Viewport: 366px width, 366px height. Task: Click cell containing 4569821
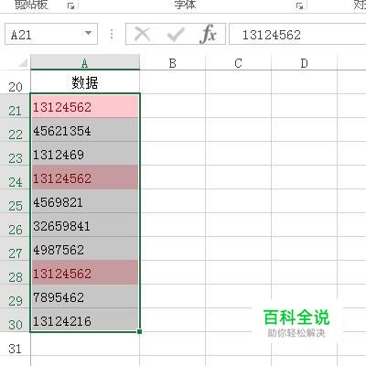[x=85, y=201]
